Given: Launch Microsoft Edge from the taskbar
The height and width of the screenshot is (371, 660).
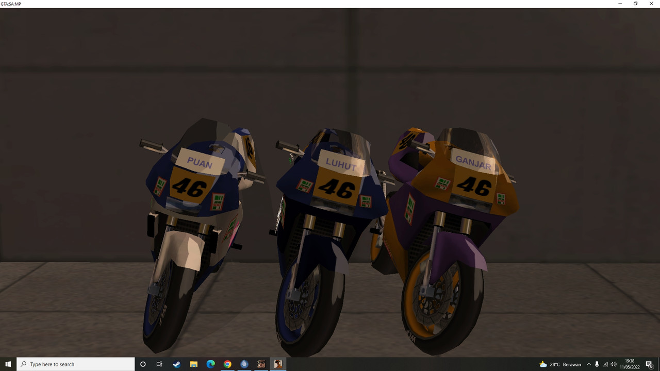Looking at the screenshot, I should click(210, 364).
